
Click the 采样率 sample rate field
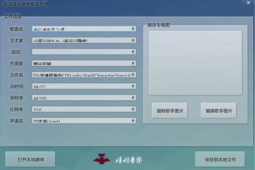[84, 98]
